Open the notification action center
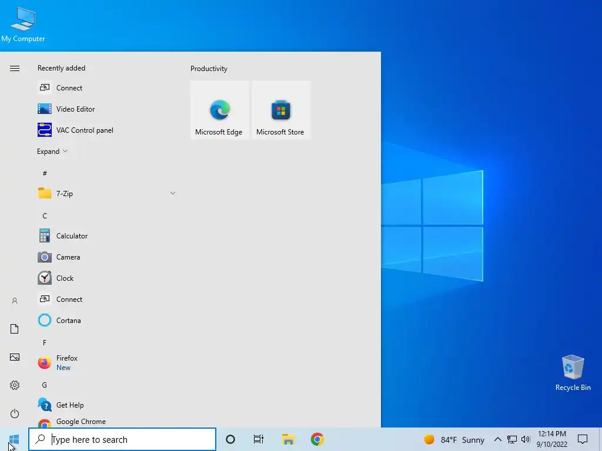 click(x=583, y=439)
